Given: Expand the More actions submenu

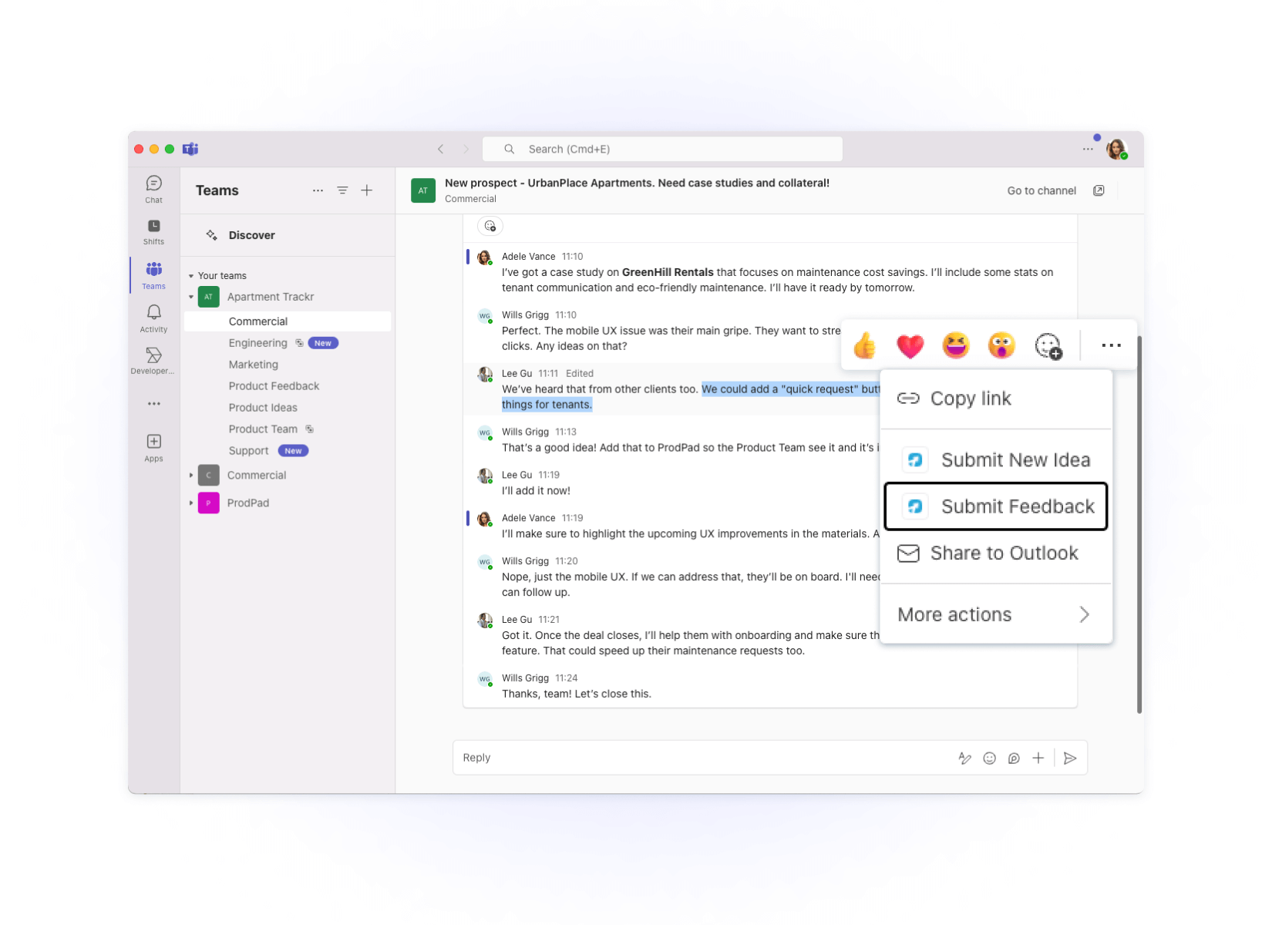Looking at the screenshot, I should [994, 614].
